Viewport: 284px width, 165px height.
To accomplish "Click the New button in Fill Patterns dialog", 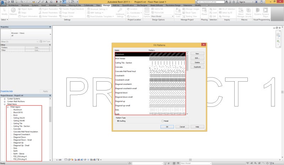I will [x=197, y=54].
